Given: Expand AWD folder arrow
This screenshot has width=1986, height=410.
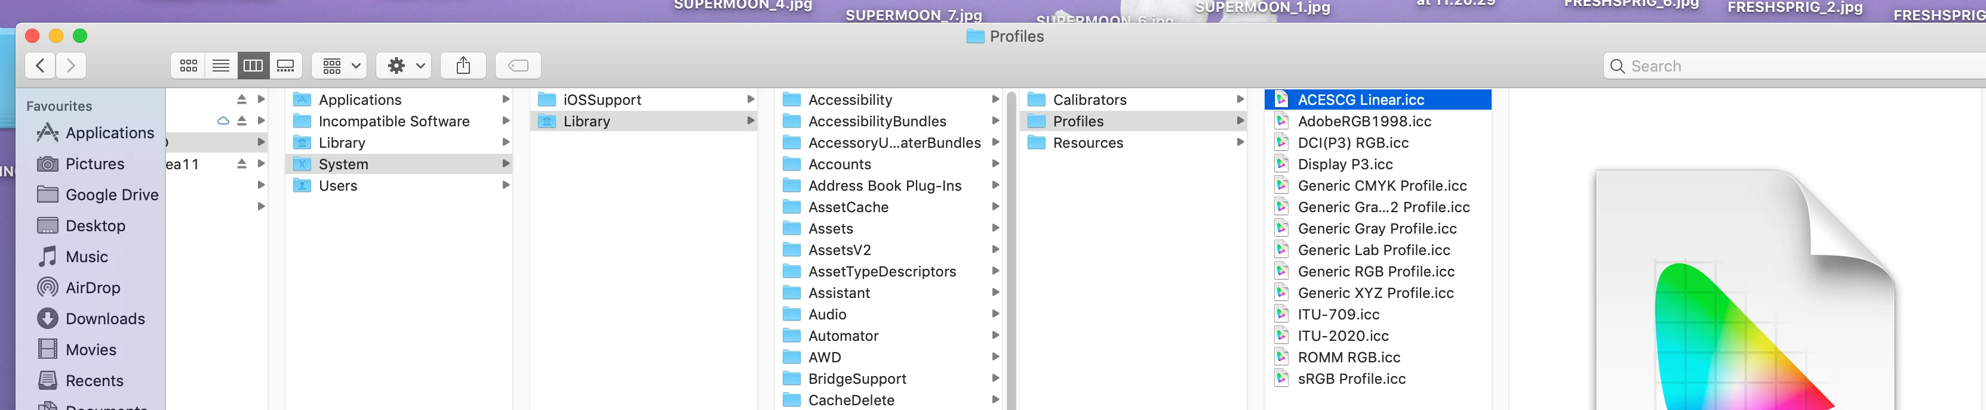Looking at the screenshot, I should 995,357.
